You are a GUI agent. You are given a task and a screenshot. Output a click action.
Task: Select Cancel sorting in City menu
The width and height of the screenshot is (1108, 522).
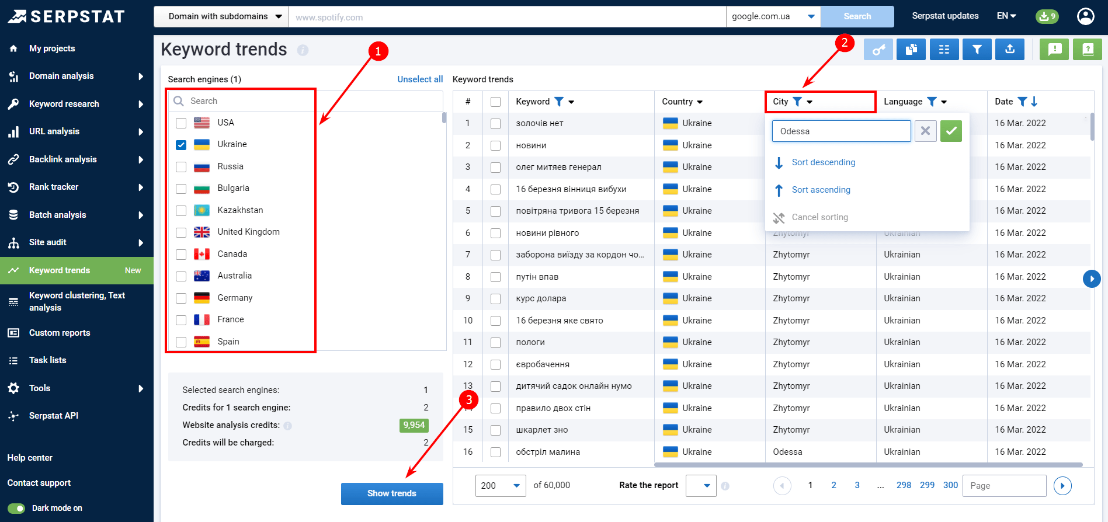[819, 217]
